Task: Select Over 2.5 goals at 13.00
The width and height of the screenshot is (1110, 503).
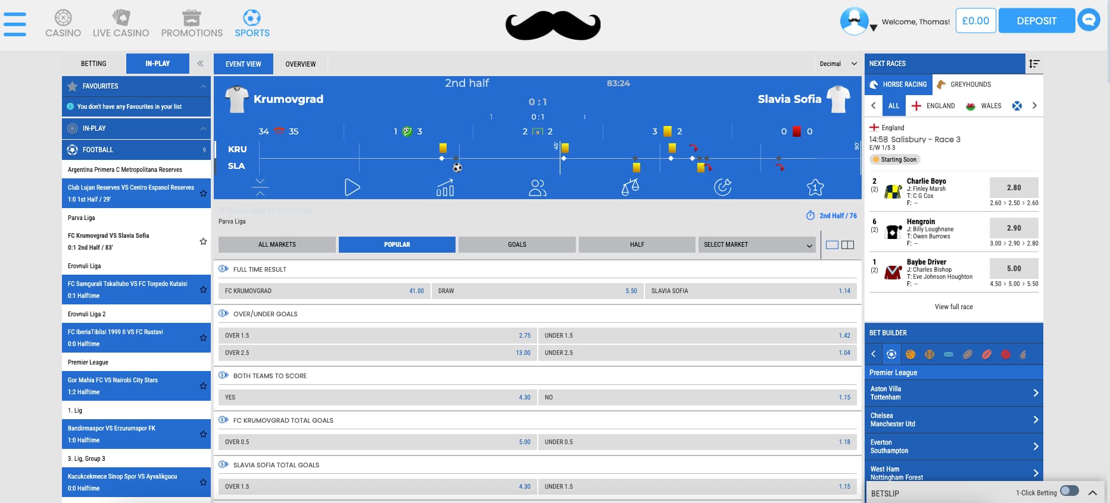Action: click(378, 353)
